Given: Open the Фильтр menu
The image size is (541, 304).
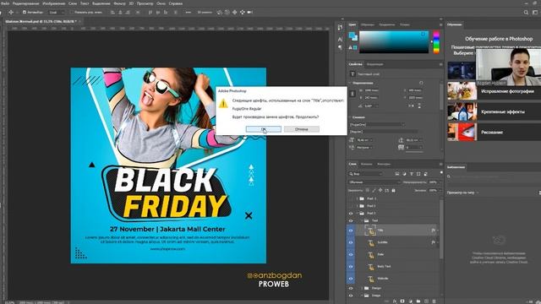Looking at the screenshot, I should (119, 3).
